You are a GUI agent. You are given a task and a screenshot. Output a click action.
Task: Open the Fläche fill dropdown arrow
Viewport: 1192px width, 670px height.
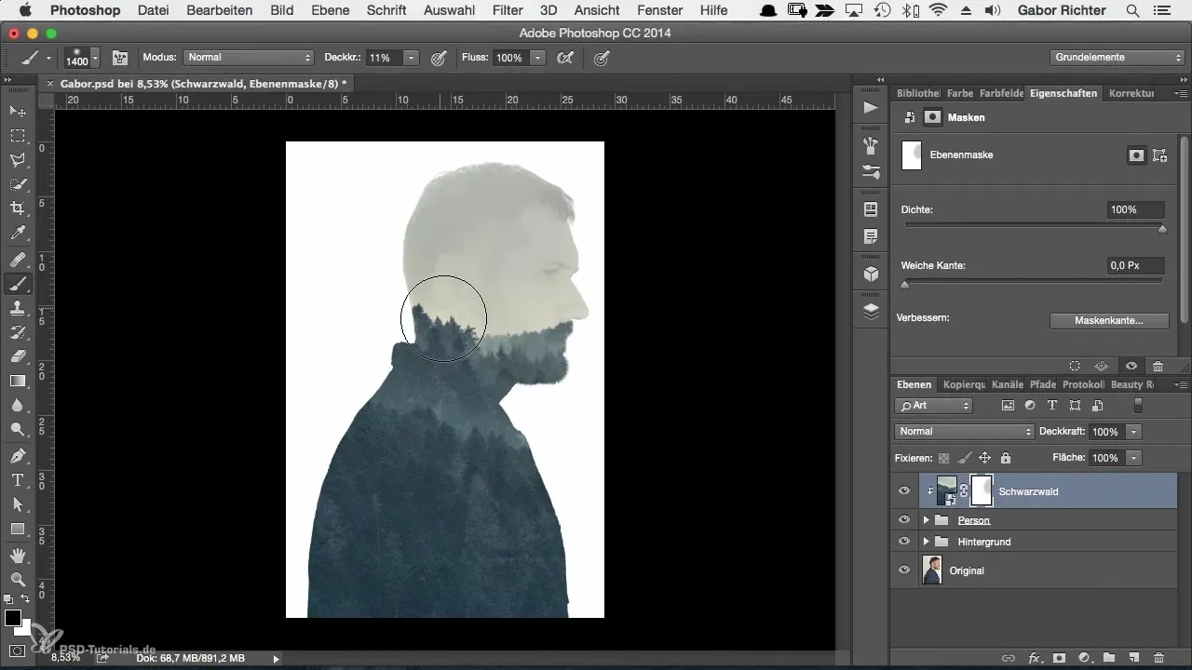click(1133, 458)
